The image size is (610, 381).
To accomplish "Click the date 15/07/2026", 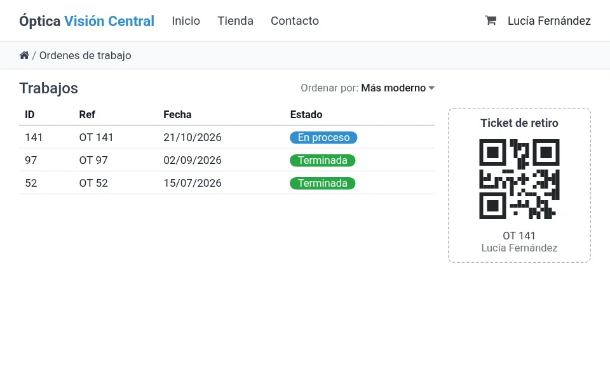I will pyautogui.click(x=192, y=183).
